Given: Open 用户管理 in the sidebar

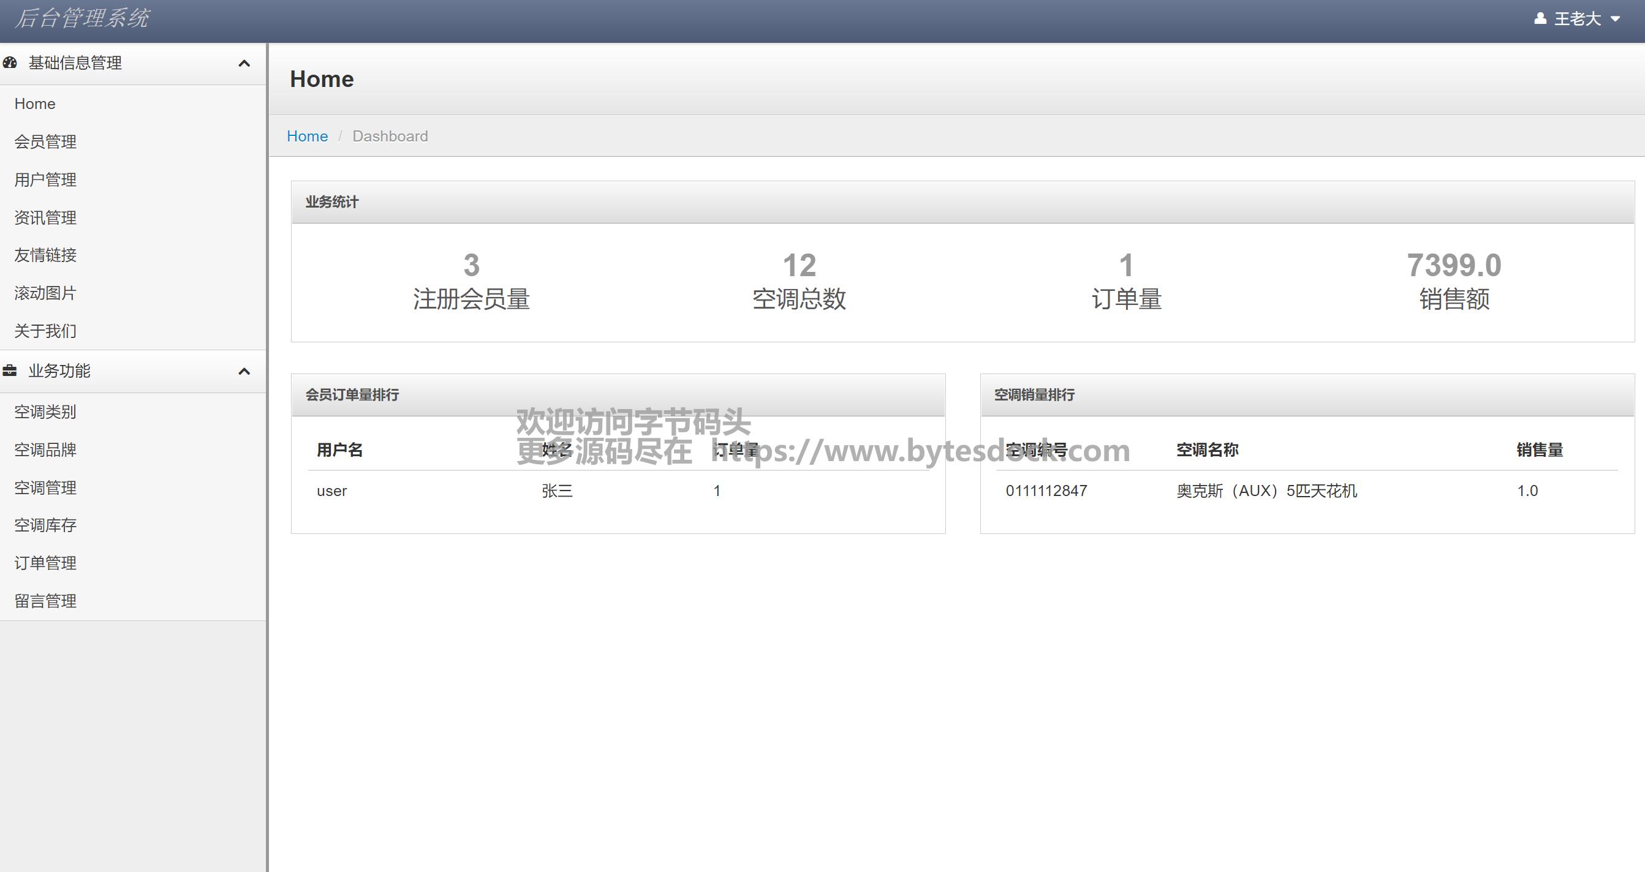Looking at the screenshot, I should [x=45, y=179].
